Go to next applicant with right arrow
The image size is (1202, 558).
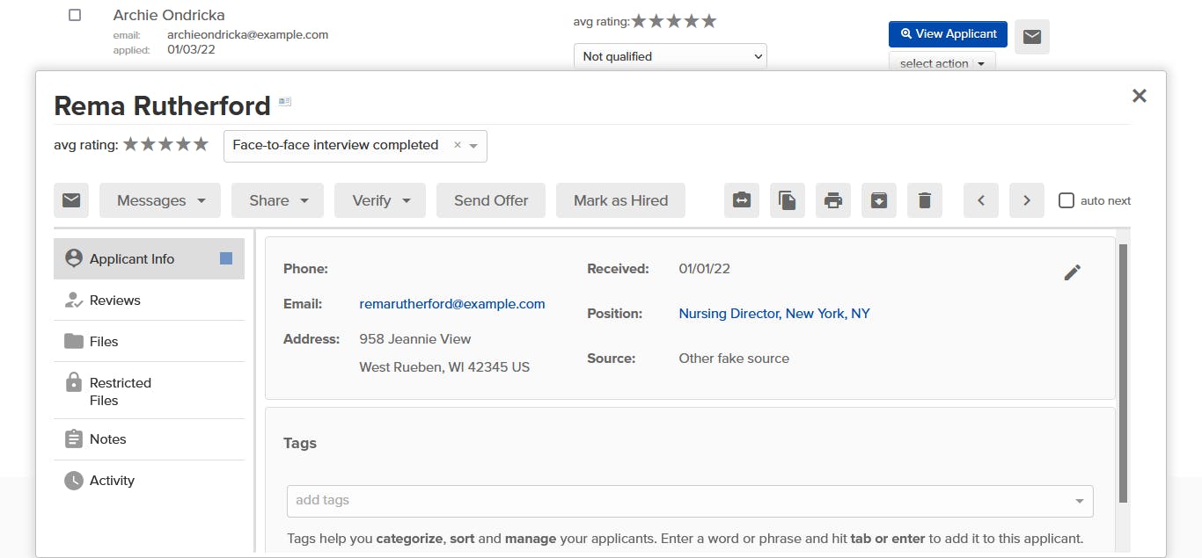point(1027,200)
